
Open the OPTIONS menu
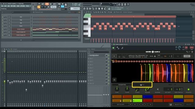(x=23, y=6)
